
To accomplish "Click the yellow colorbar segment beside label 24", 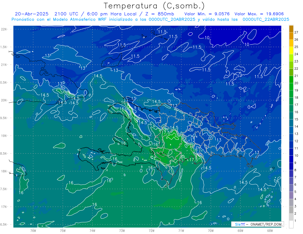I will [x=291, y=50].
